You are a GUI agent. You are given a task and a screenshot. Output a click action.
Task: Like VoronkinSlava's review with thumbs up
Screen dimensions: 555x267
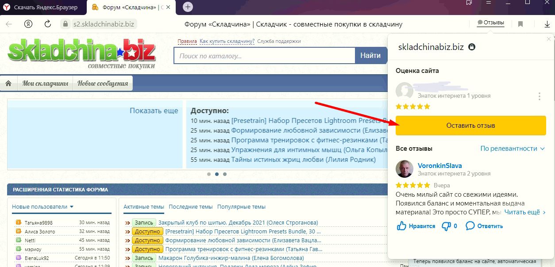tap(402, 226)
